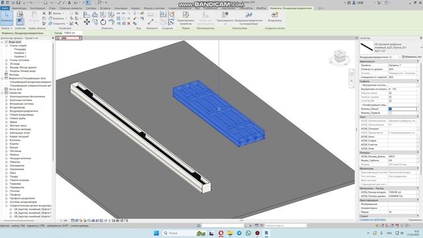Toggle the Панель правая checkbox

[390, 97]
